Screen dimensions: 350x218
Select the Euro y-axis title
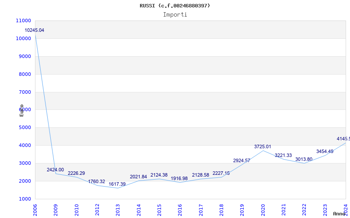click(21, 110)
